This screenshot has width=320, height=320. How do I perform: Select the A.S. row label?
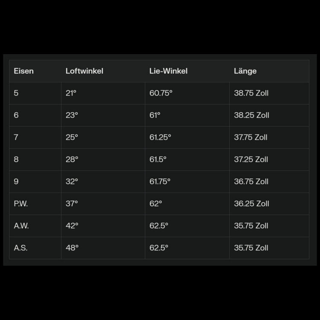20,248
